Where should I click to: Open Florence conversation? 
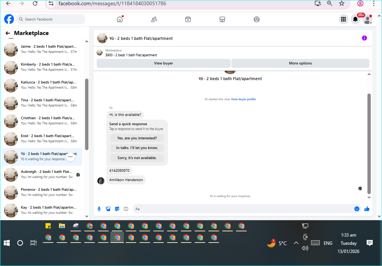pyautogui.click(x=42, y=193)
